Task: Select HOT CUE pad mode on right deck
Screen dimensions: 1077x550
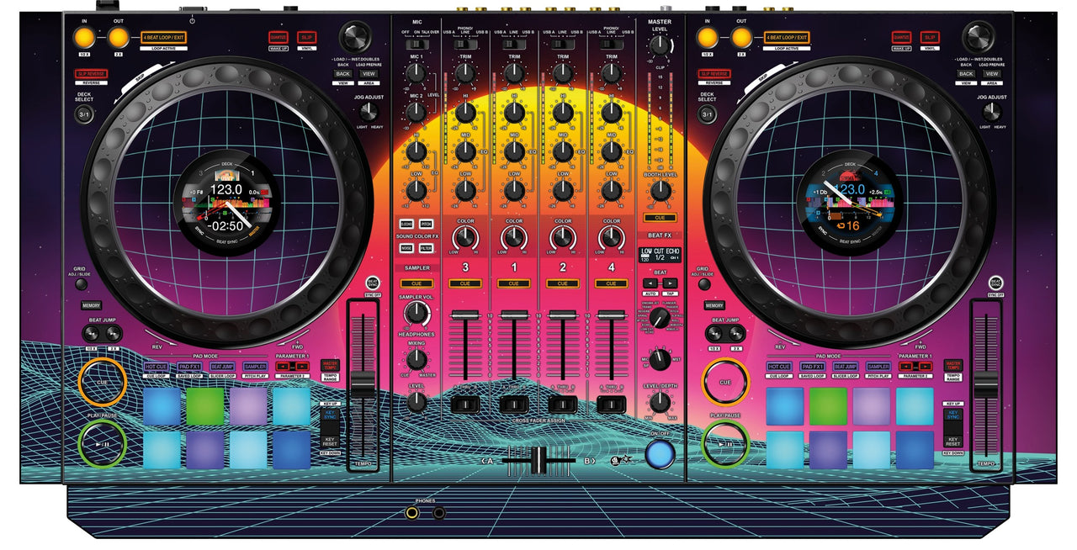Action: tap(778, 367)
